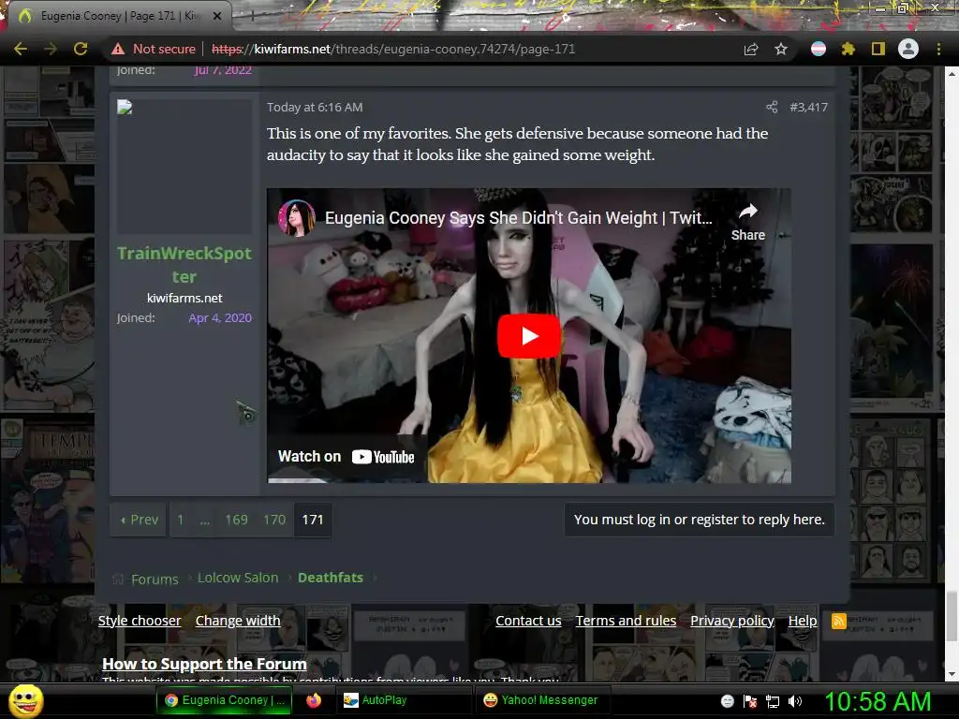Viewport: 959px width, 719px height.
Task: Switch to the Eugenia Cooney taskbar item
Action: pos(225,700)
